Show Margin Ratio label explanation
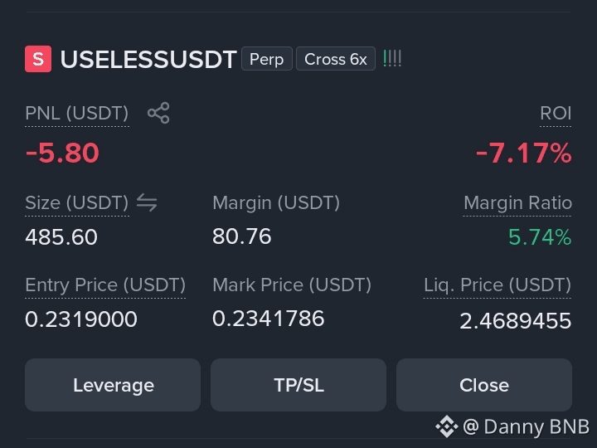 point(517,202)
